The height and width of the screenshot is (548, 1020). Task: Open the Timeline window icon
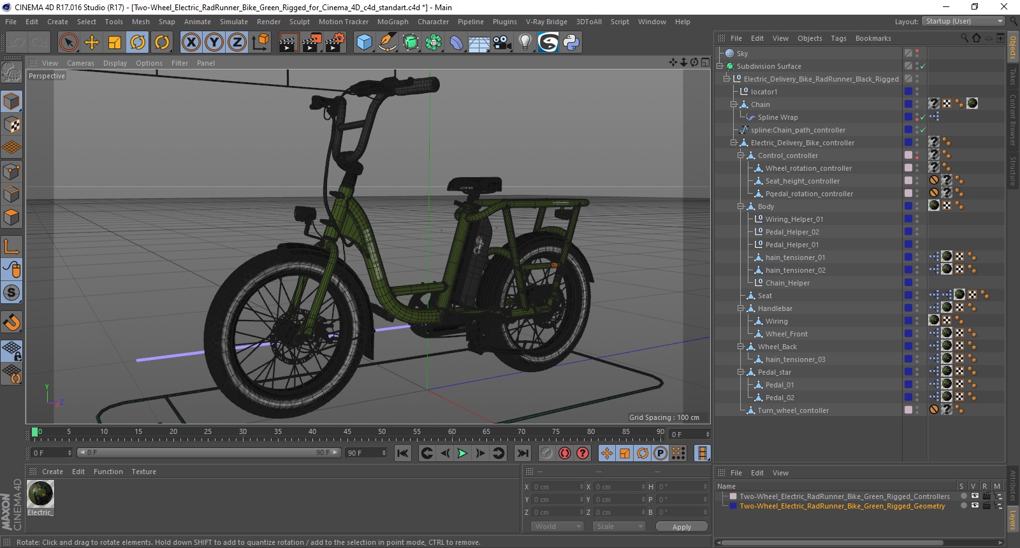702,453
